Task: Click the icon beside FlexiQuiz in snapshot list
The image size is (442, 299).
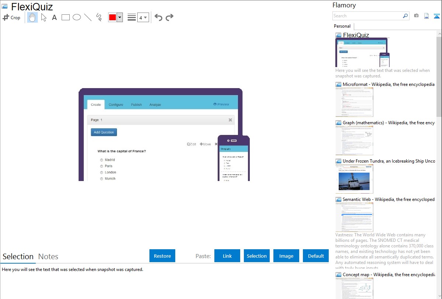Action: [338, 35]
